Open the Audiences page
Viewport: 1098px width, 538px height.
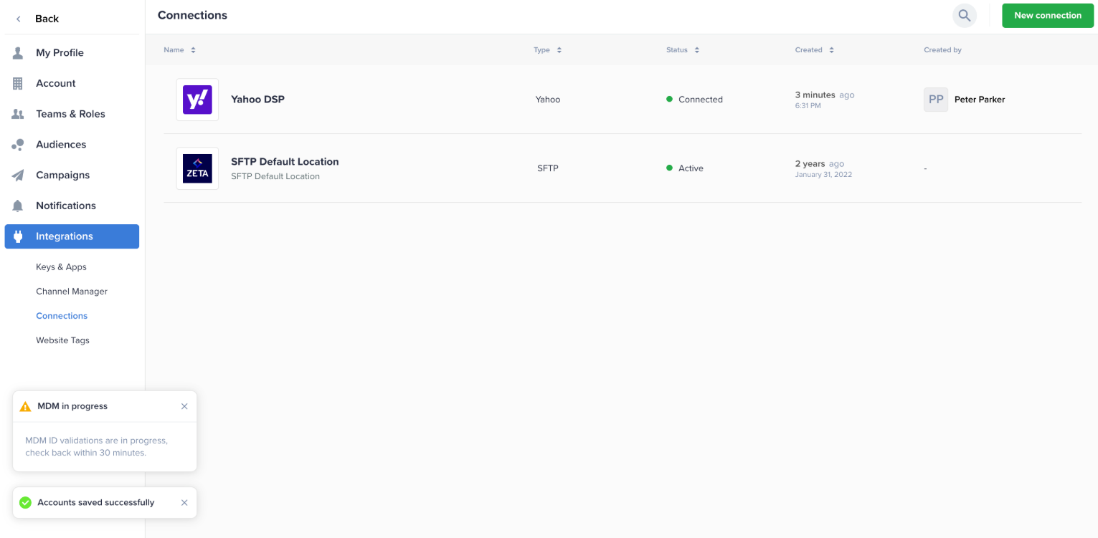(61, 145)
